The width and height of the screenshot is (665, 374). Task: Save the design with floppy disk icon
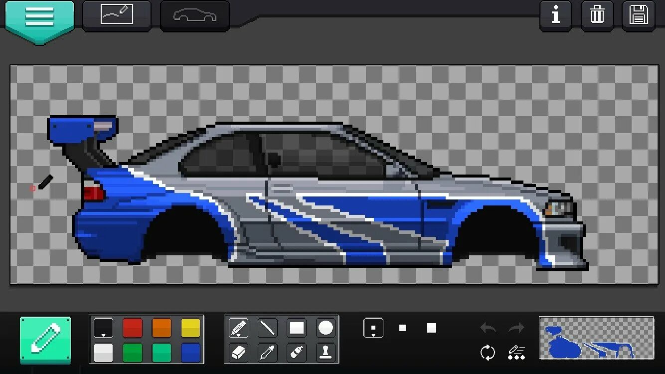click(x=638, y=15)
